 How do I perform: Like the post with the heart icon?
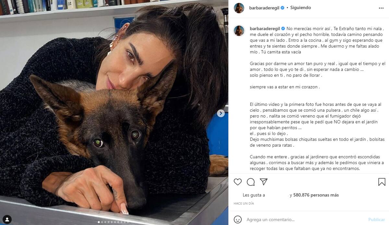point(238,182)
